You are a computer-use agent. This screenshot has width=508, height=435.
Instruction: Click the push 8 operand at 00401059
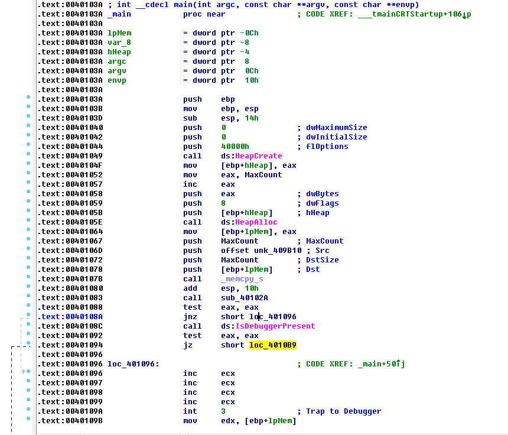(x=223, y=203)
